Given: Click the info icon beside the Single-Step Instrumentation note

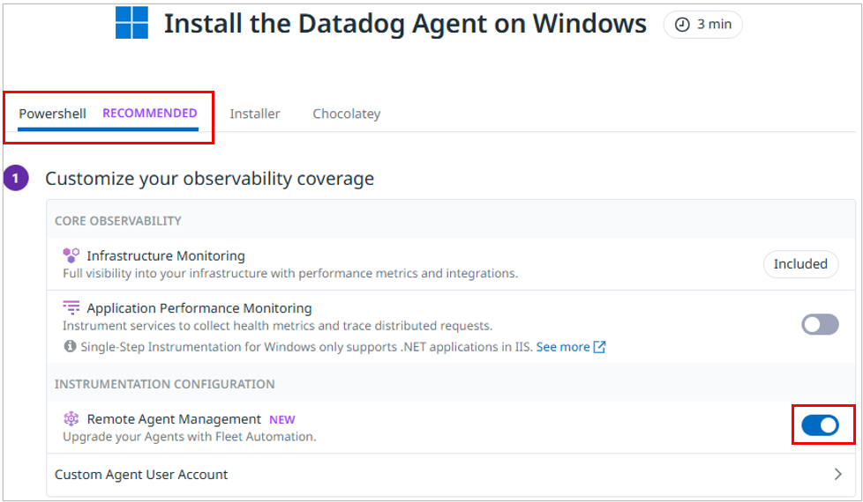Looking at the screenshot, I should (71, 347).
